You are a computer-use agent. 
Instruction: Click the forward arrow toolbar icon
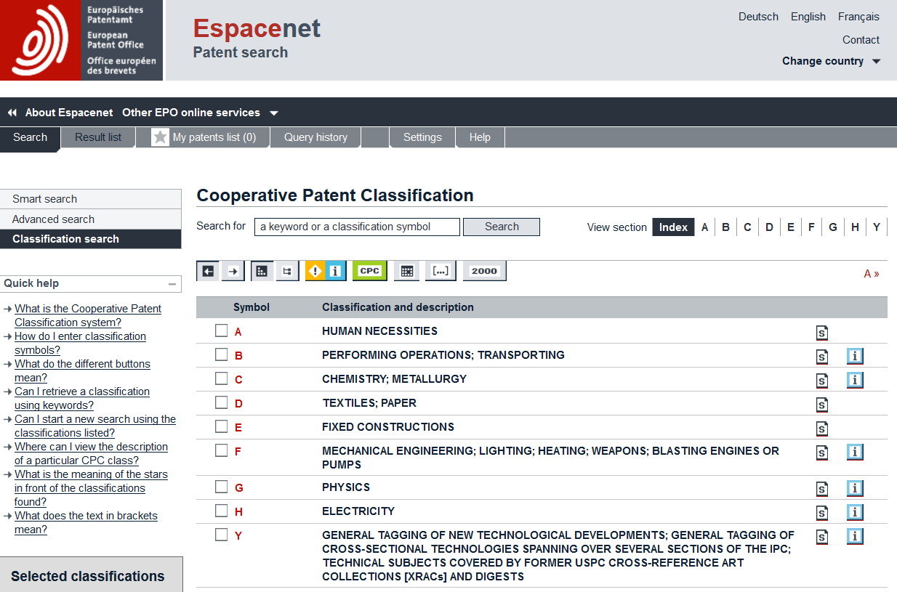tap(233, 271)
